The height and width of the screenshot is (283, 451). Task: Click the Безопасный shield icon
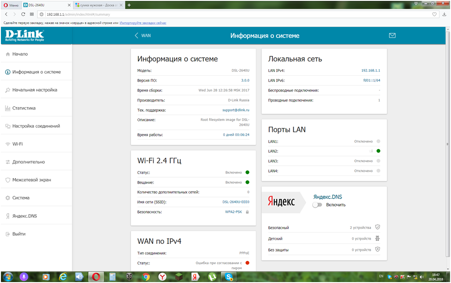tap(377, 227)
